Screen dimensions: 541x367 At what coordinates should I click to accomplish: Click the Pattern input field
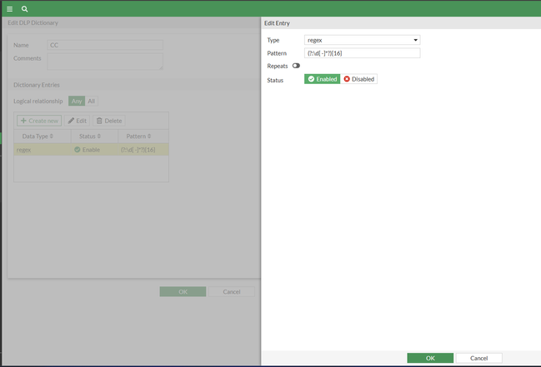tap(362, 53)
